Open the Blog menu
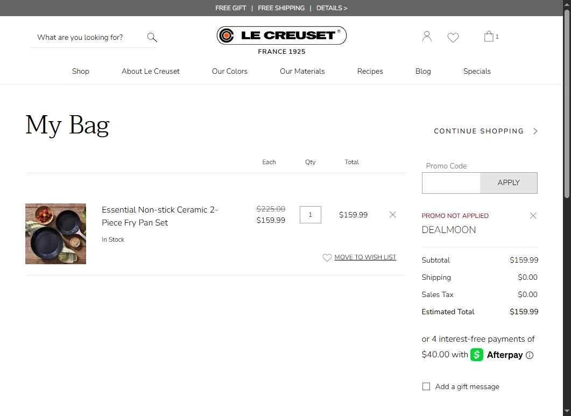This screenshot has width=571, height=416. click(423, 72)
